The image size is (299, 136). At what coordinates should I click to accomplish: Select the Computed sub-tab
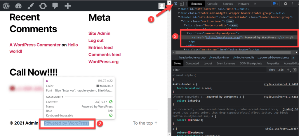point(192,63)
